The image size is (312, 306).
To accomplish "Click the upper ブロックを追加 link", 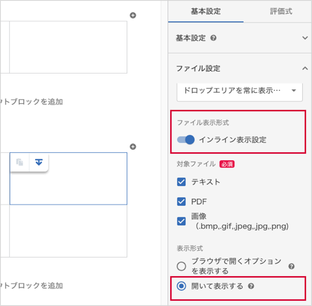I will pos(32,102).
